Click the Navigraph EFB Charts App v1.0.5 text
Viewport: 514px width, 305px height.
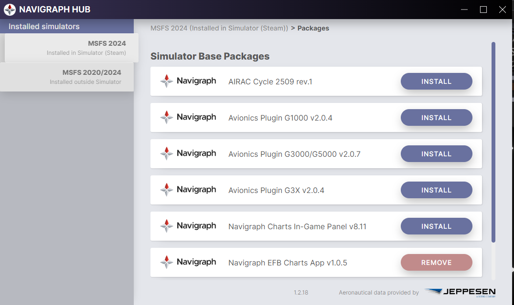pos(288,263)
